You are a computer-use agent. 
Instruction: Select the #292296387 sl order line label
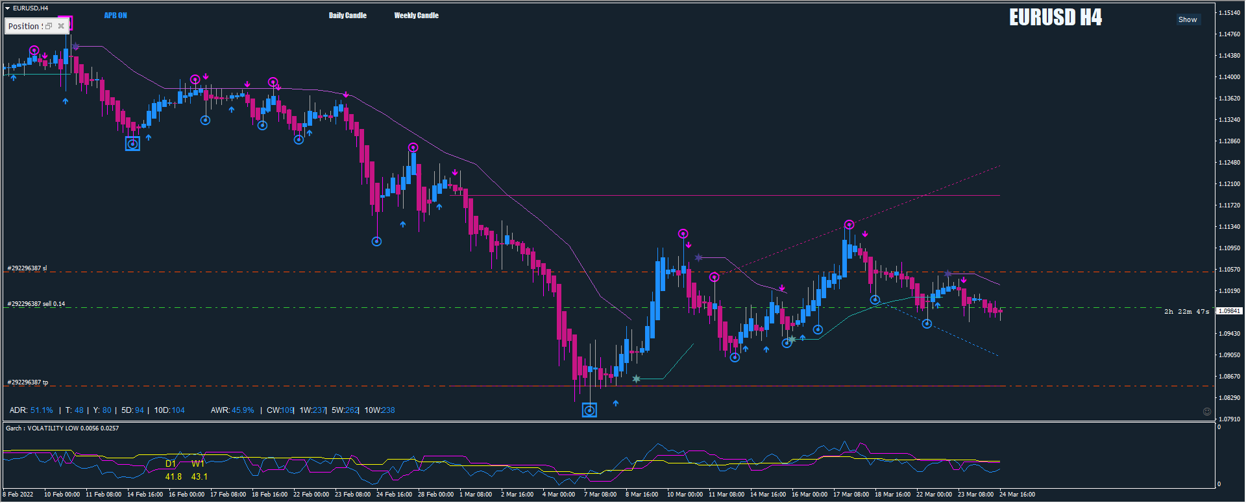[27, 268]
